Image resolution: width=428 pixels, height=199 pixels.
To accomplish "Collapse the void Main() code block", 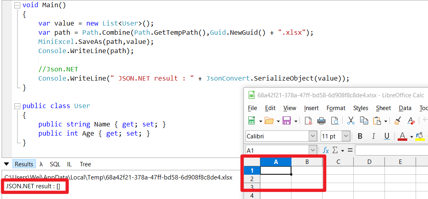I will 18,5.
